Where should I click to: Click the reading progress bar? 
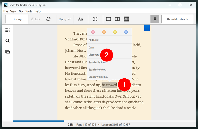point(104,121)
